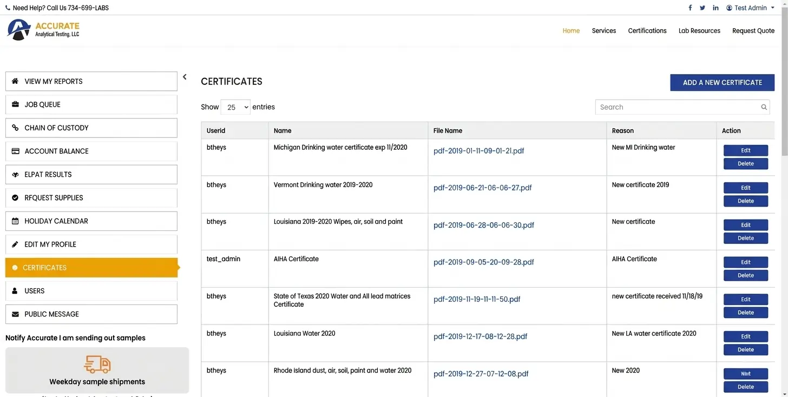Open the Lab Resources nav menu
The image size is (788, 397).
pyautogui.click(x=699, y=31)
